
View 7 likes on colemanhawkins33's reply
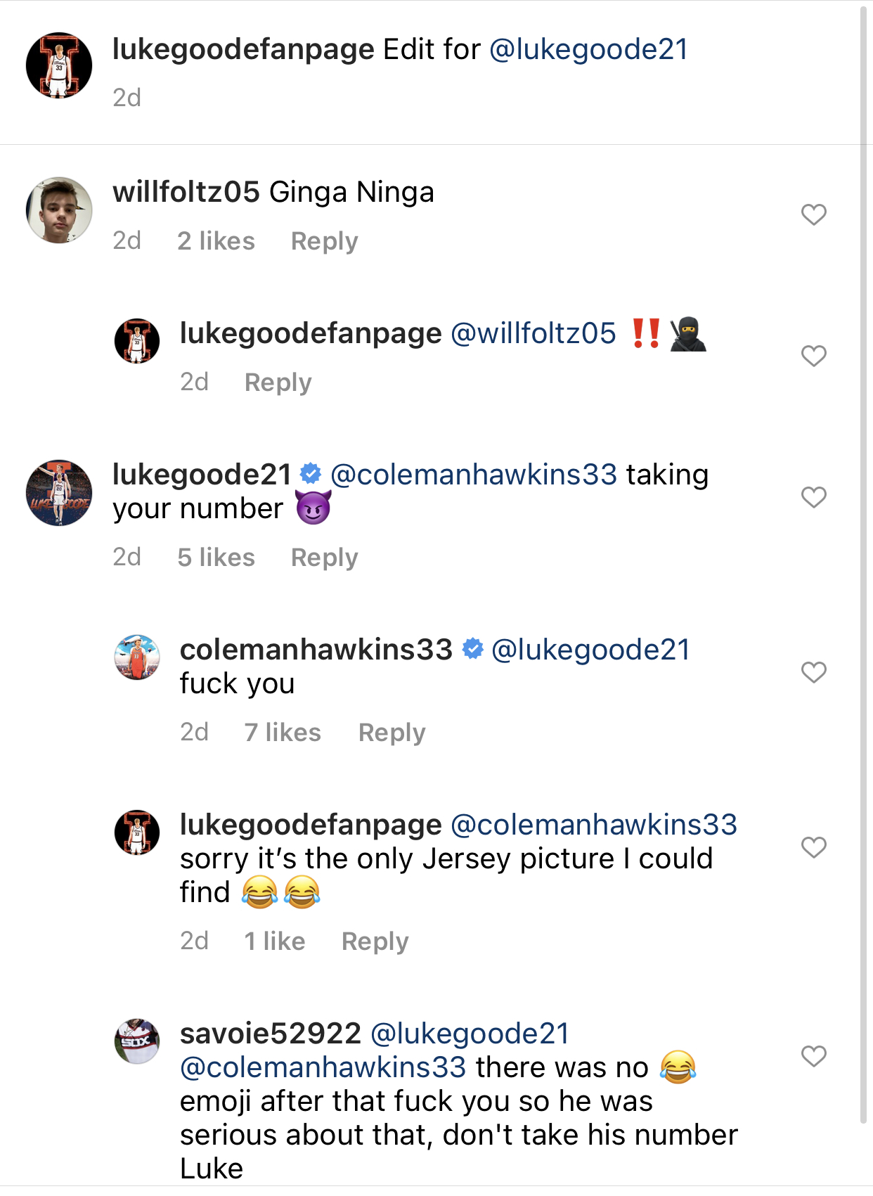[x=283, y=733]
